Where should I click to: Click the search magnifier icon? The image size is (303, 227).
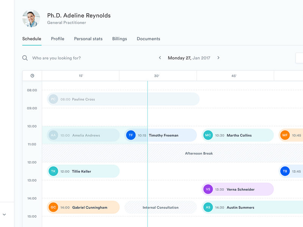[25, 58]
